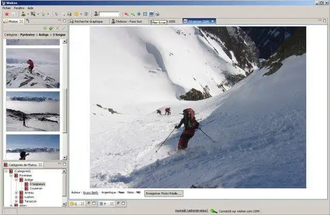Viewport: 330px width, 215px height.
Task: Select the 3 Seigneurs category
Action: tap(37, 184)
